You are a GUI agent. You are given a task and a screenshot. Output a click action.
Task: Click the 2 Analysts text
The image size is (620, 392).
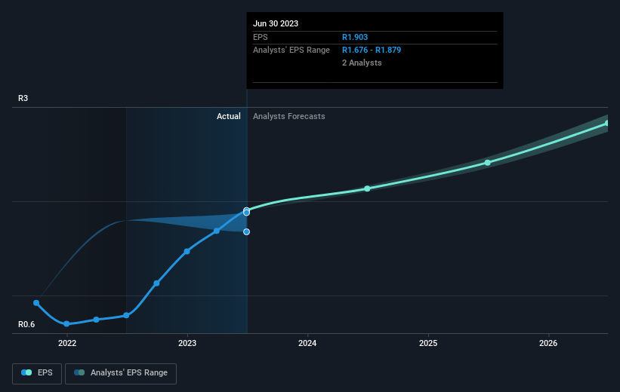pos(362,63)
